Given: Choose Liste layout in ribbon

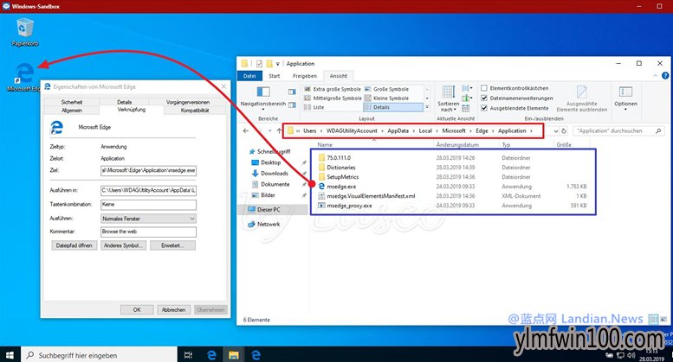Looking at the screenshot, I should (314, 107).
